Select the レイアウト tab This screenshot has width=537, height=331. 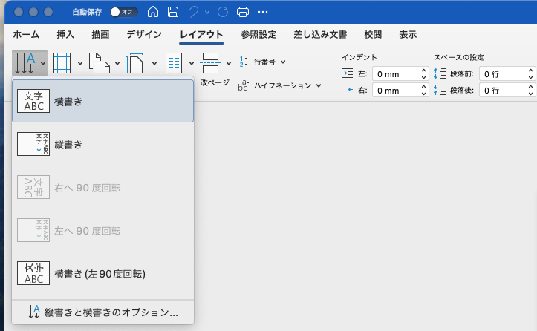(201, 35)
